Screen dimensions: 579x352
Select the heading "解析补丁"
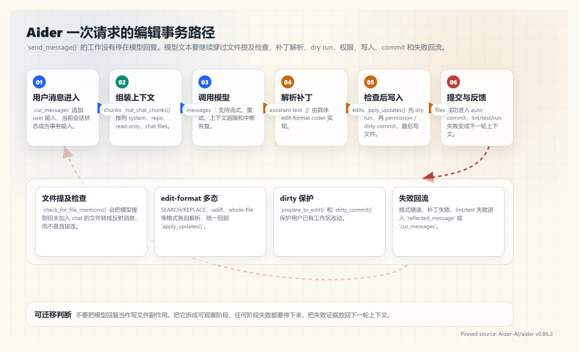296,98
